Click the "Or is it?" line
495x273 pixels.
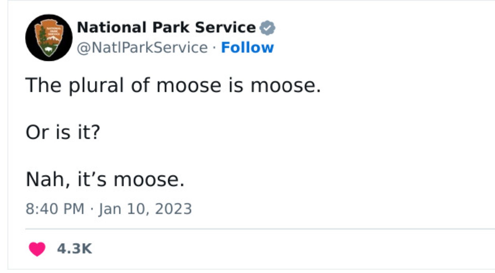pos(63,132)
